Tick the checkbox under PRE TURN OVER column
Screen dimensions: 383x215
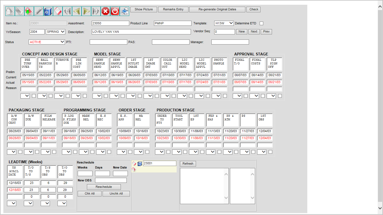(34, 96)
